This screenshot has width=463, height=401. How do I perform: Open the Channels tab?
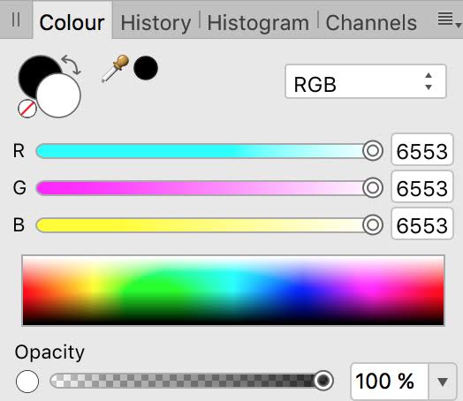click(371, 23)
